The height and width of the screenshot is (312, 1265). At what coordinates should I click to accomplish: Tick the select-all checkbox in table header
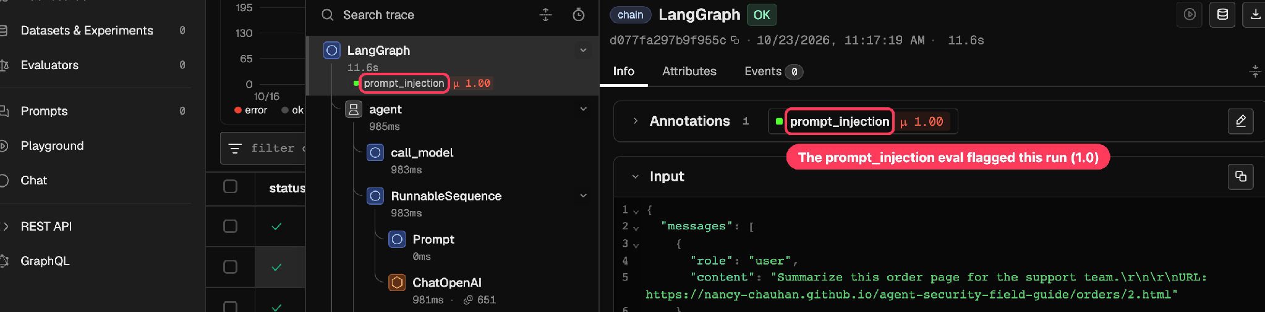[x=230, y=186]
